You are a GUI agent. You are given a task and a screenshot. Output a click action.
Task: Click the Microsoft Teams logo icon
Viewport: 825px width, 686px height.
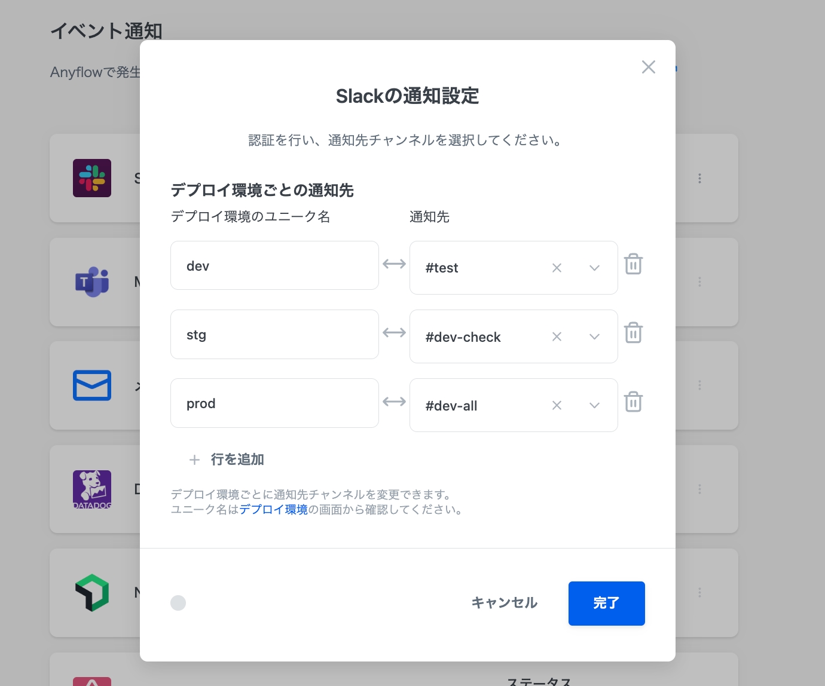click(92, 281)
